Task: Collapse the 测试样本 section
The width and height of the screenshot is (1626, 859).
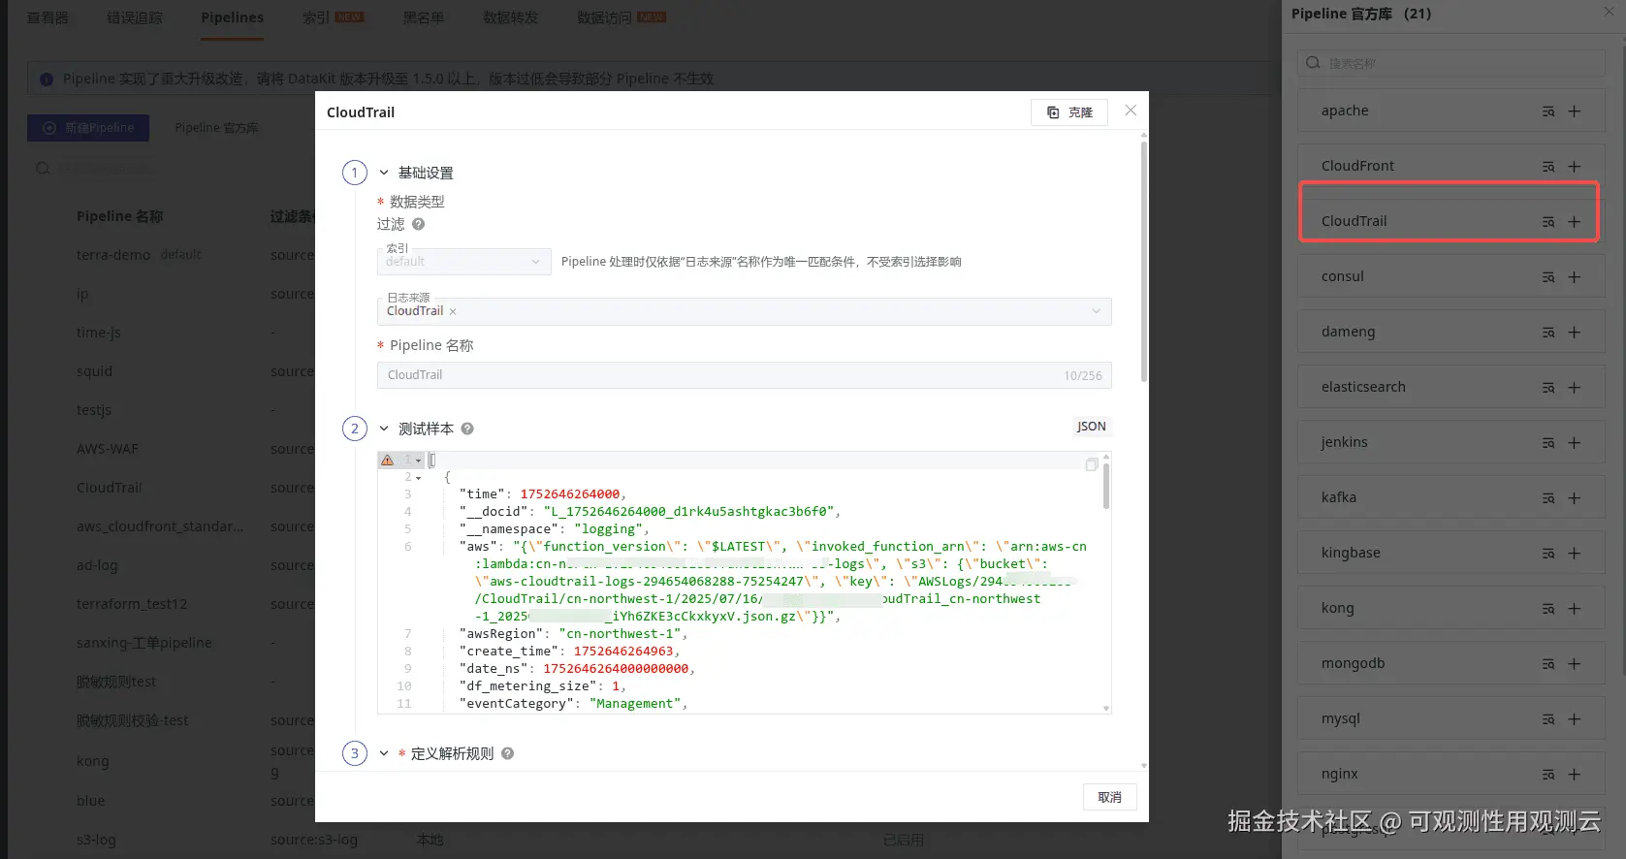Action: [x=384, y=429]
